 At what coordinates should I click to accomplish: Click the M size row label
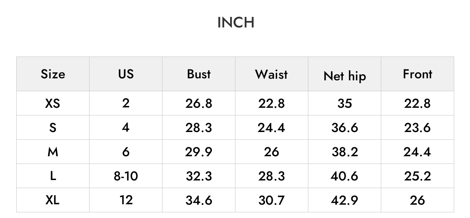53,152
